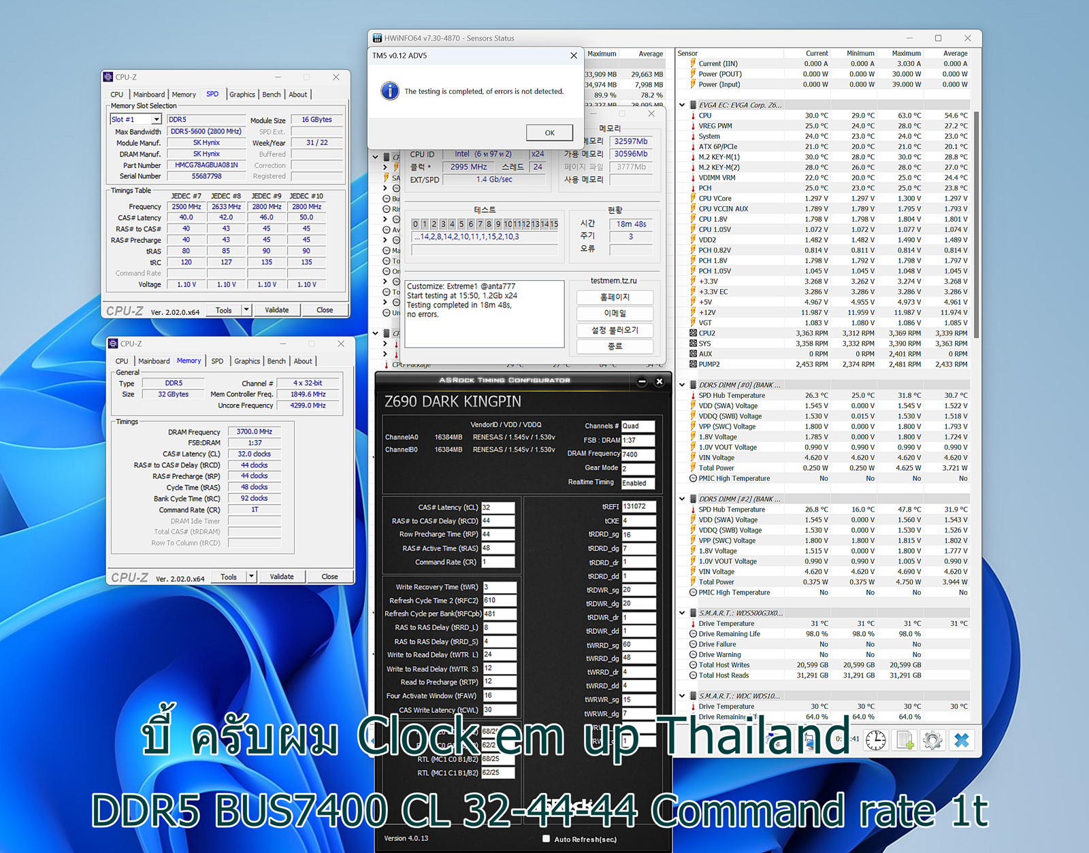The image size is (1089, 853).
Task: Collapse the EVGA EC sensor group
Action: [x=682, y=105]
